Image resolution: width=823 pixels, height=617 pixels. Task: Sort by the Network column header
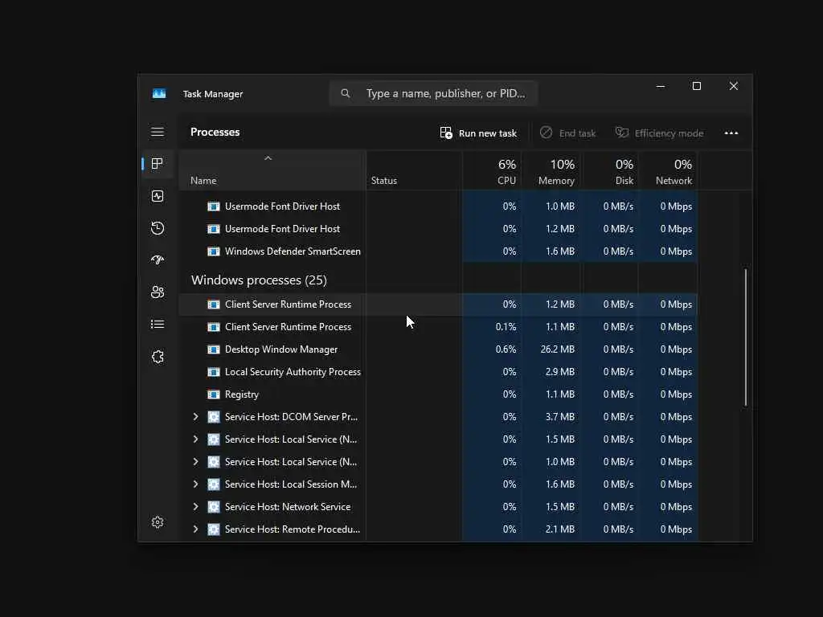coord(668,170)
